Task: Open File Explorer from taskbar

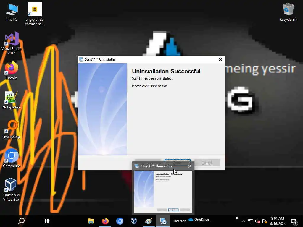Action: 91,221
